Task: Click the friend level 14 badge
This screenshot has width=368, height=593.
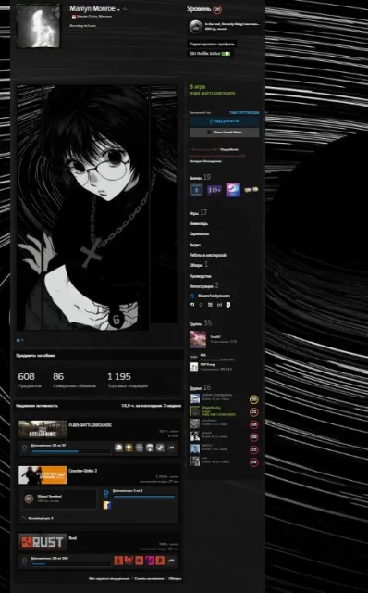Action: (254, 461)
